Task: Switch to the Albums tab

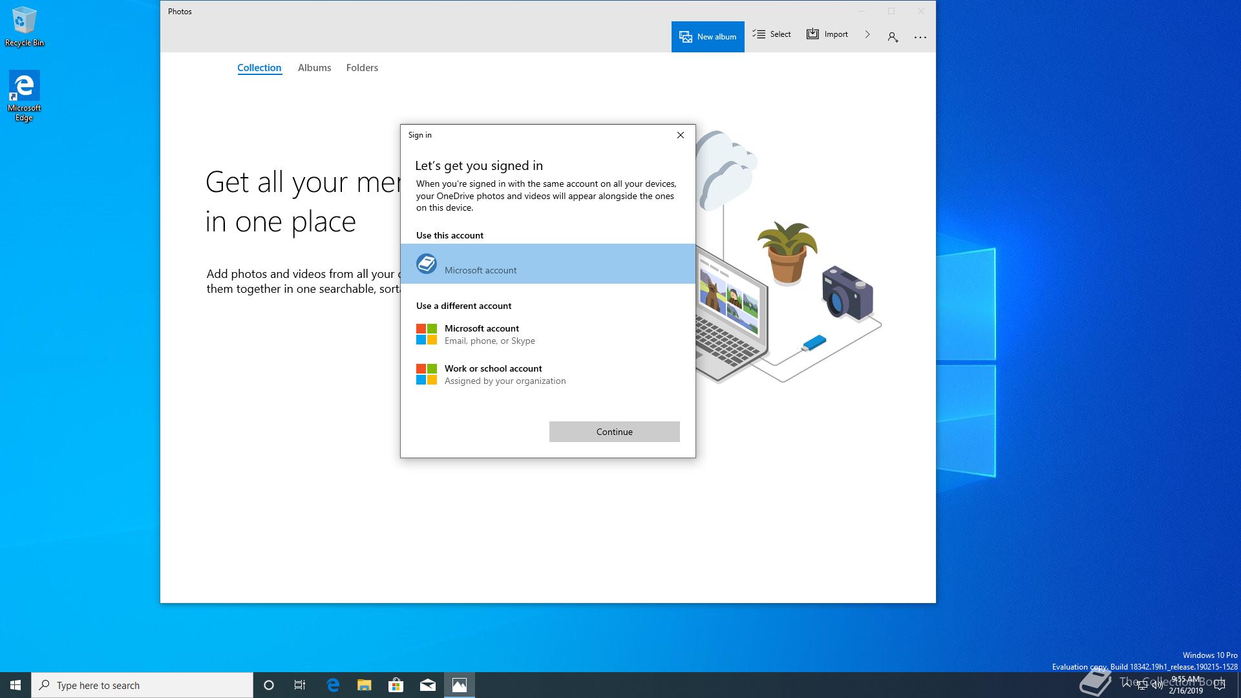Action: [314, 68]
